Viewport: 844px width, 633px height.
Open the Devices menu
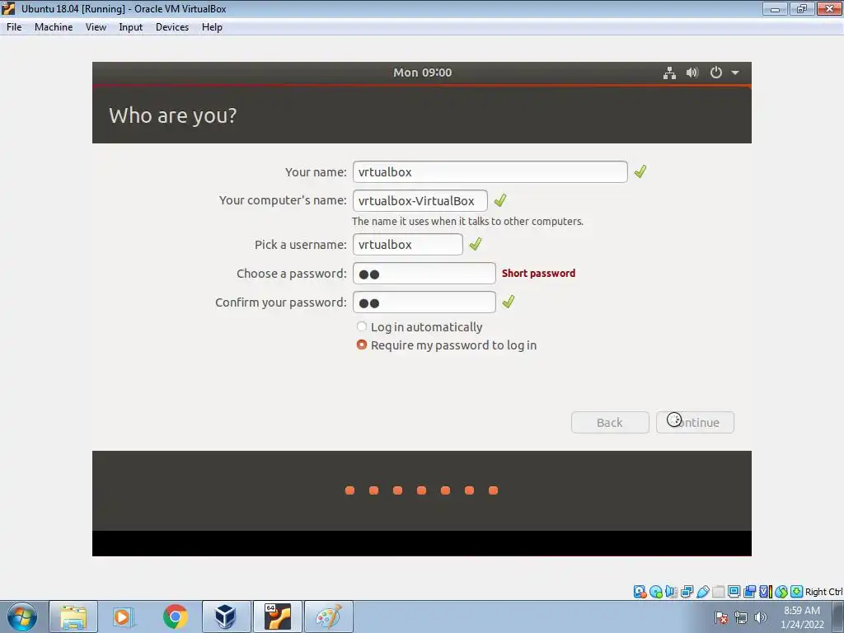pyautogui.click(x=172, y=27)
